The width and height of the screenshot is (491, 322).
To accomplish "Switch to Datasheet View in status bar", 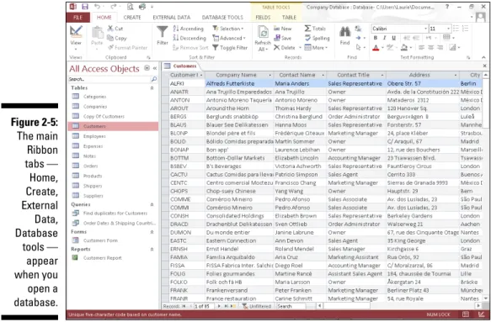I will coord(466,314).
